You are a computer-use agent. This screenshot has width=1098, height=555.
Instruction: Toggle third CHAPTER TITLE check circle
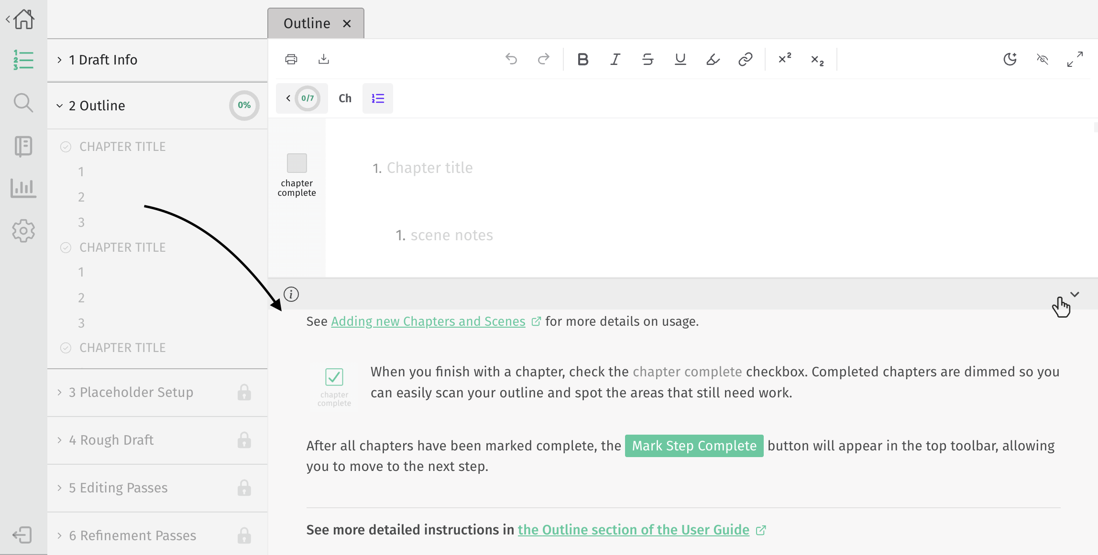[x=66, y=348]
